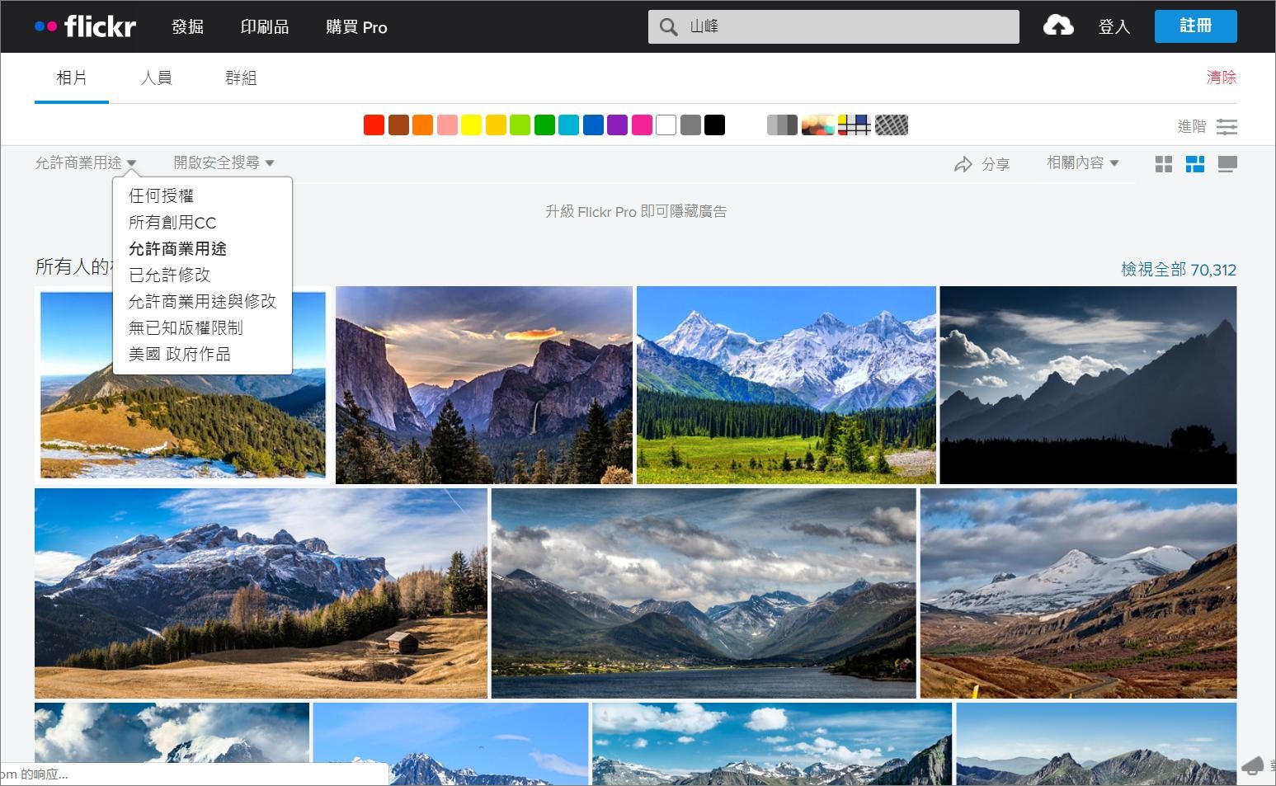The width and height of the screenshot is (1276, 786).
Task: Collapse the 允許商業用途 license dropdown
Action: coord(86,163)
